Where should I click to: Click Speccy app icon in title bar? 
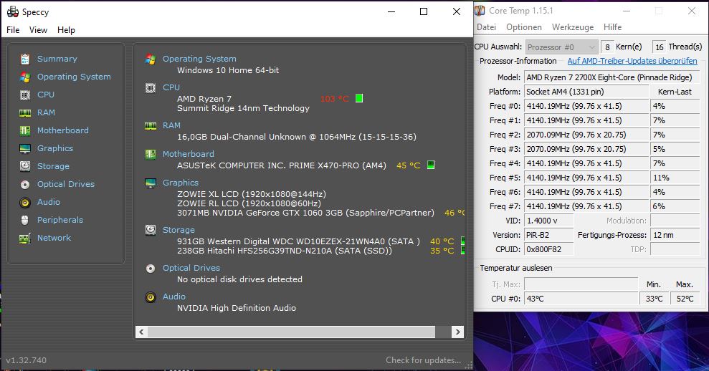[13, 11]
